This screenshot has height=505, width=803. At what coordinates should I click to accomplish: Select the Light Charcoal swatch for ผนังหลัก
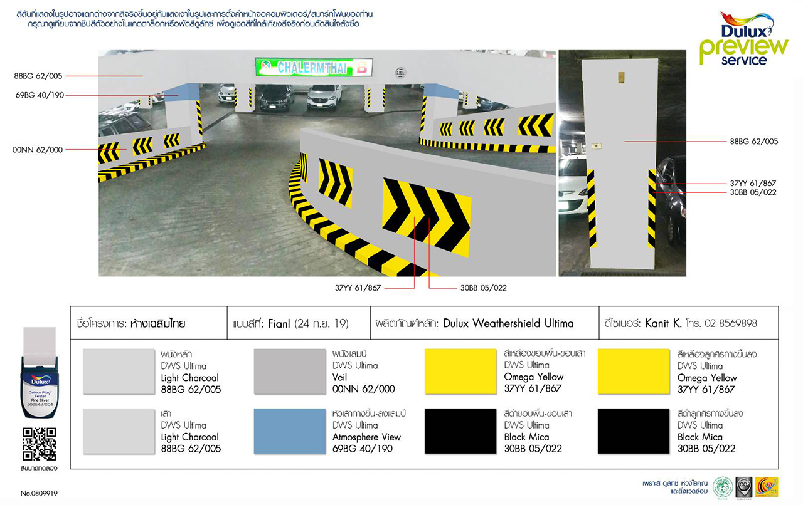(x=119, y=372)
